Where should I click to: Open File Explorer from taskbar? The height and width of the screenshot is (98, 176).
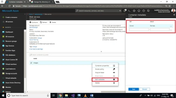click(66, 95)
